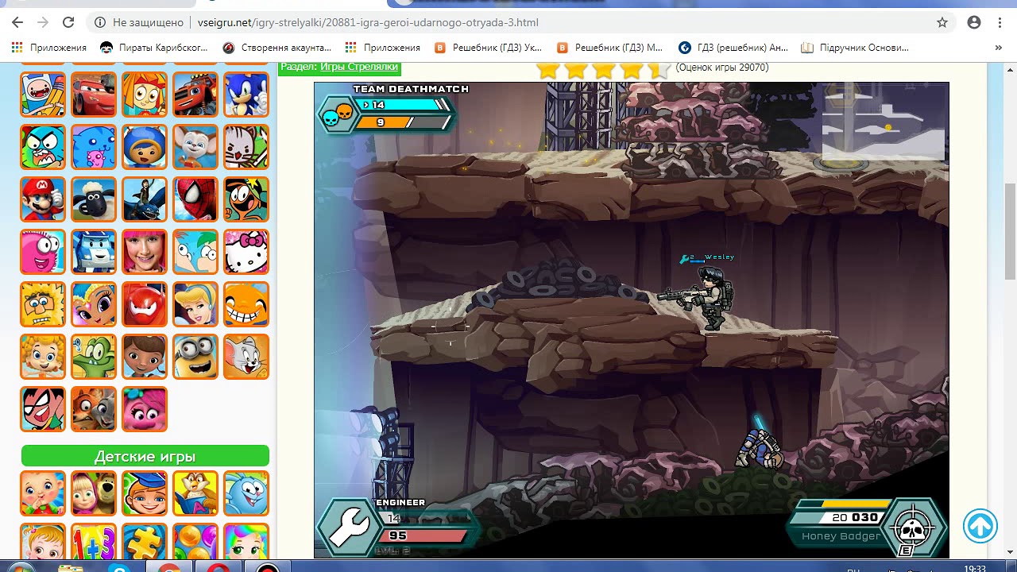Open the Игры Стрелялки section link
Image resolution: width=1017 pixels, height=572 pixels.
click(358, 67)
